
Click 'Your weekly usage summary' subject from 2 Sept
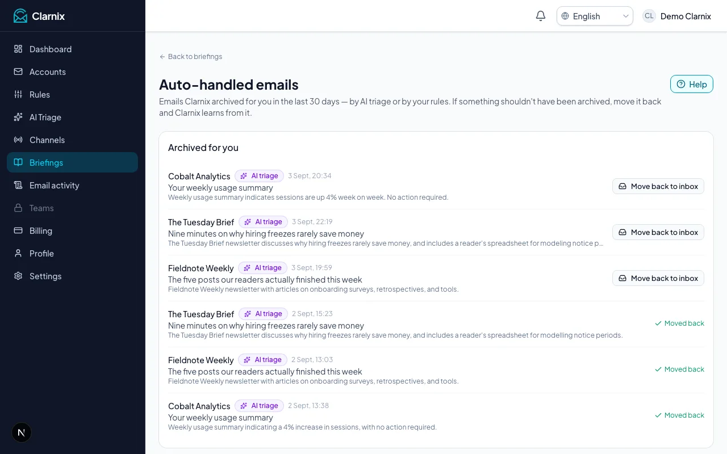(220, 418)
